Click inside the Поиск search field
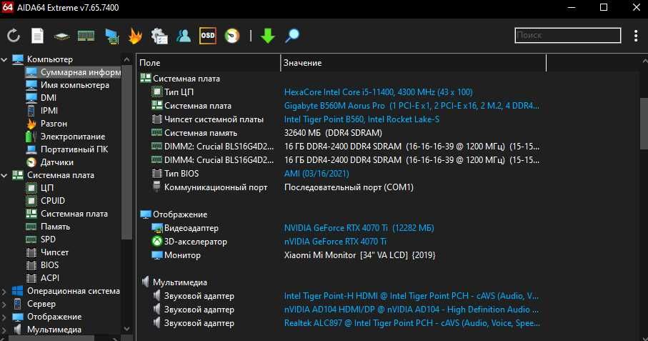 click(x=568, y=35)
